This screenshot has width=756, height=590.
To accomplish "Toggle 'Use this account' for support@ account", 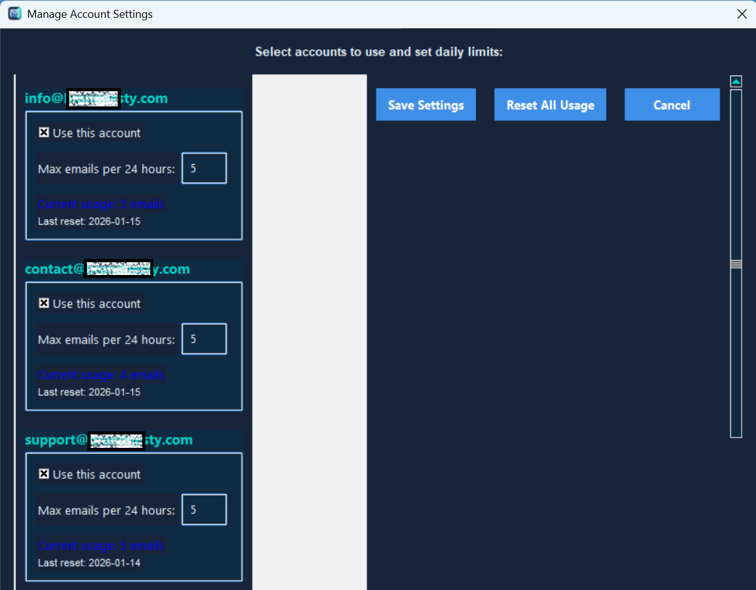I will pyautogui.click(x=44, y=474).
